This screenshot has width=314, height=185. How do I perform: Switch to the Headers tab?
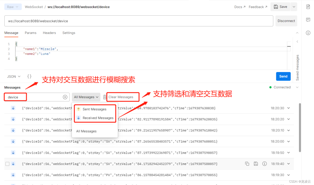point(49,33)
